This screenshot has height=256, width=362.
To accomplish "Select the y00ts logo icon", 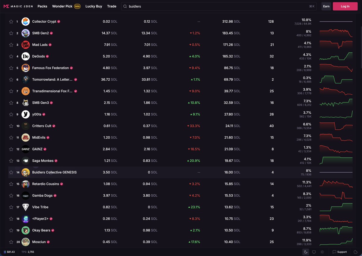I will click(x=26, y=114).
